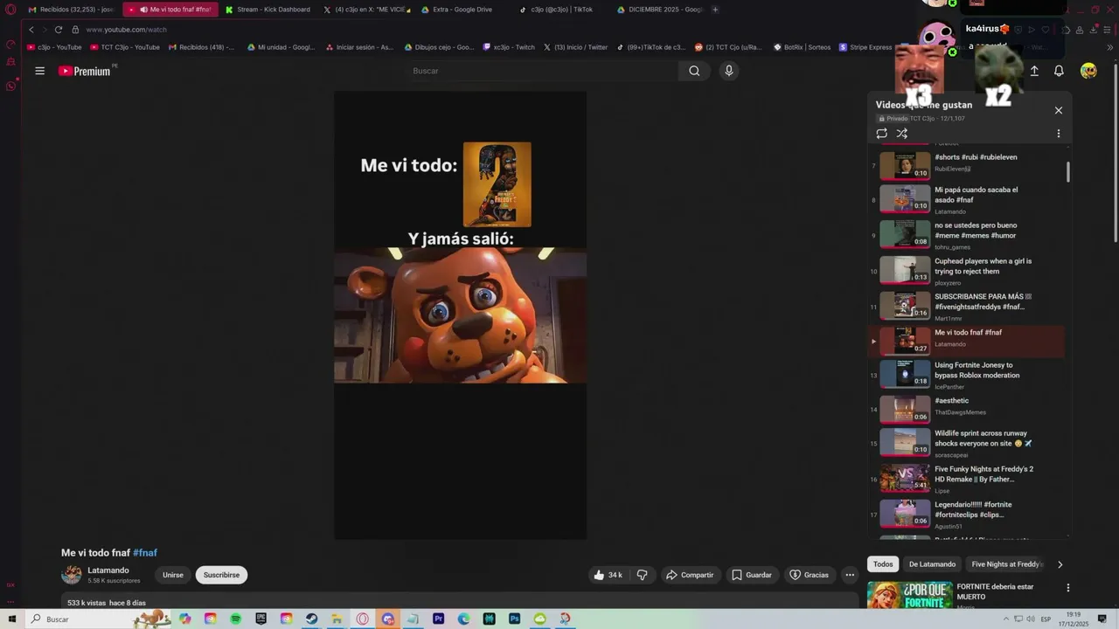
Task: Open Epic Games launcher from taskbar
Action: (x=261, y=619)
